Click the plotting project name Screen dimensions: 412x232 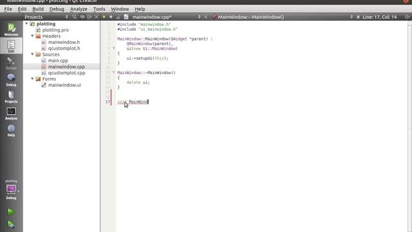point(46,24)
